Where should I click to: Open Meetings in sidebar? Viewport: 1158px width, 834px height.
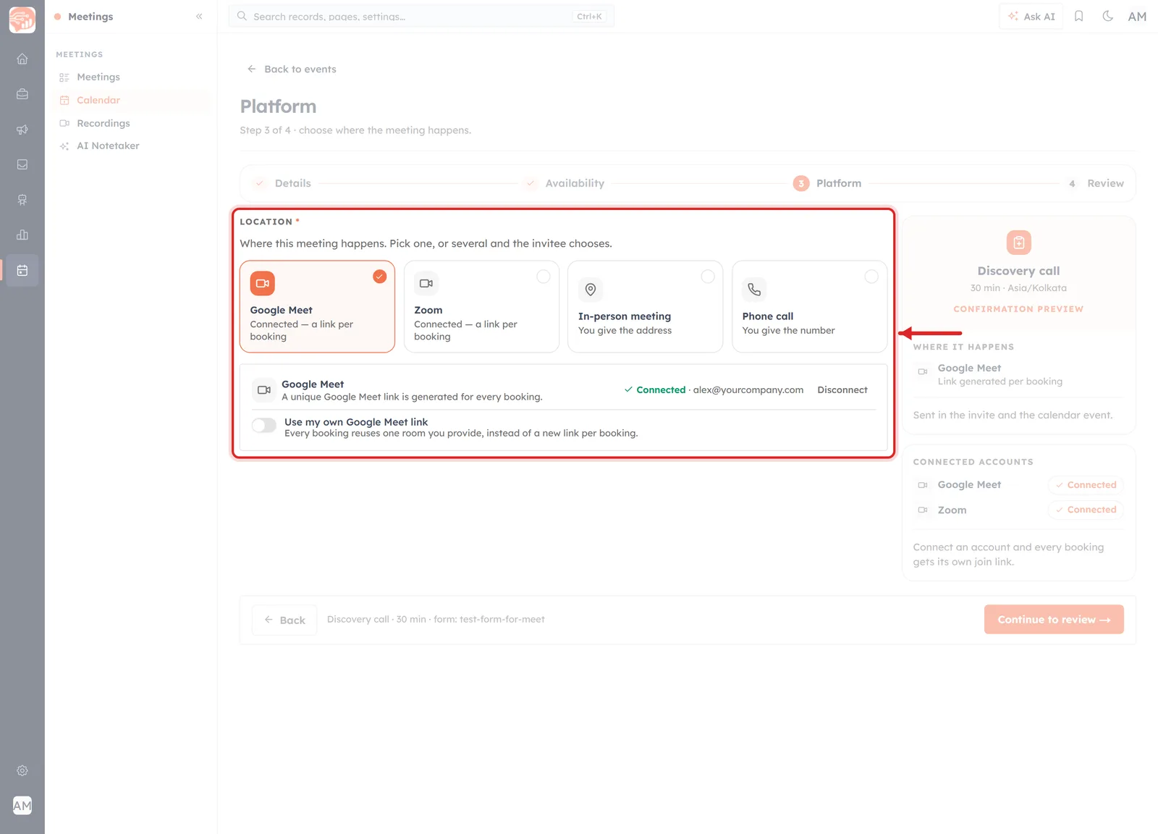[x=98, y=77]
